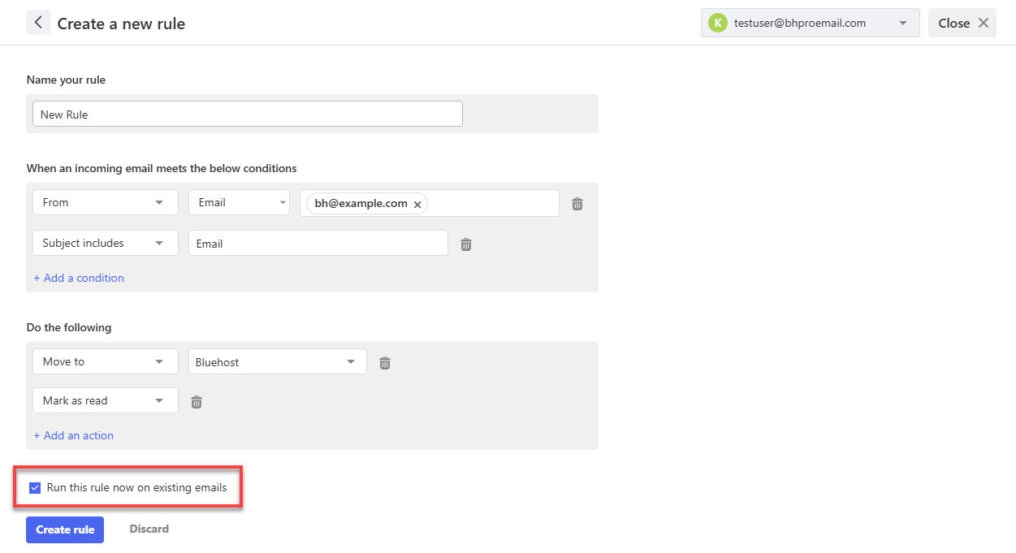Delete the Subject includes condition trash icon
This screenshot has height=553, width=1016.
[x=466, y=244]
